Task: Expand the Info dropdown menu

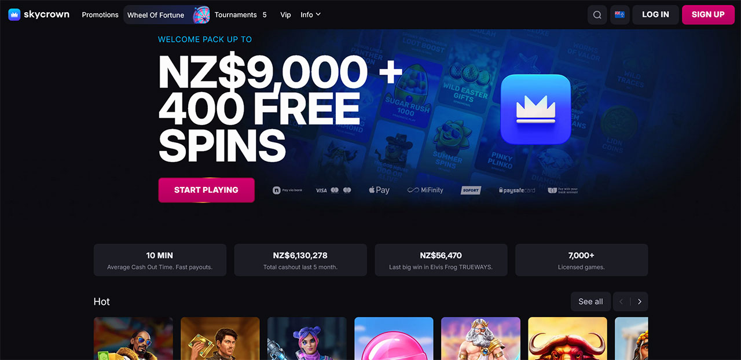Action: pos(310,15)
